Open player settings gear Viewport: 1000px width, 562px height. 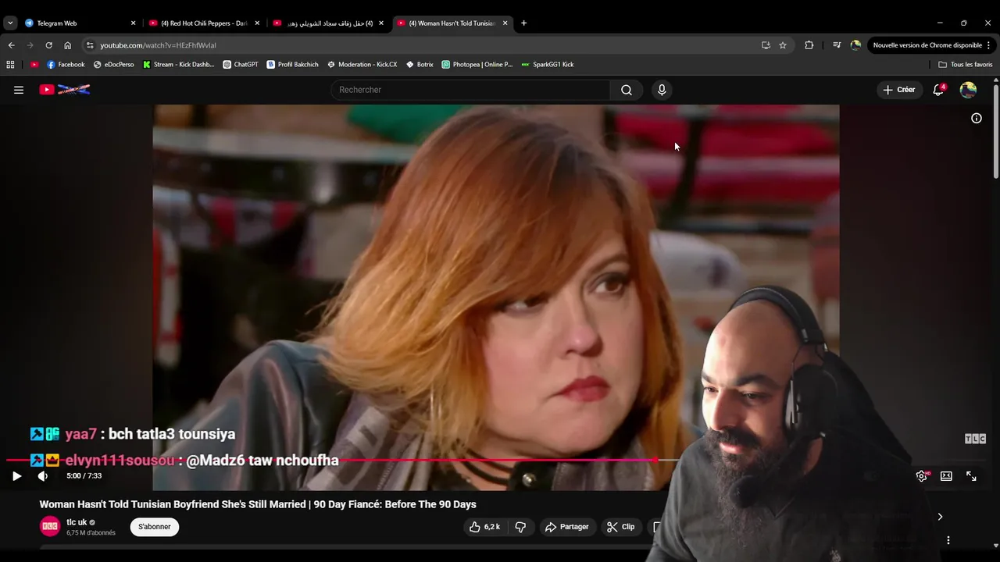pyautogui.click(x=922, y=476)
